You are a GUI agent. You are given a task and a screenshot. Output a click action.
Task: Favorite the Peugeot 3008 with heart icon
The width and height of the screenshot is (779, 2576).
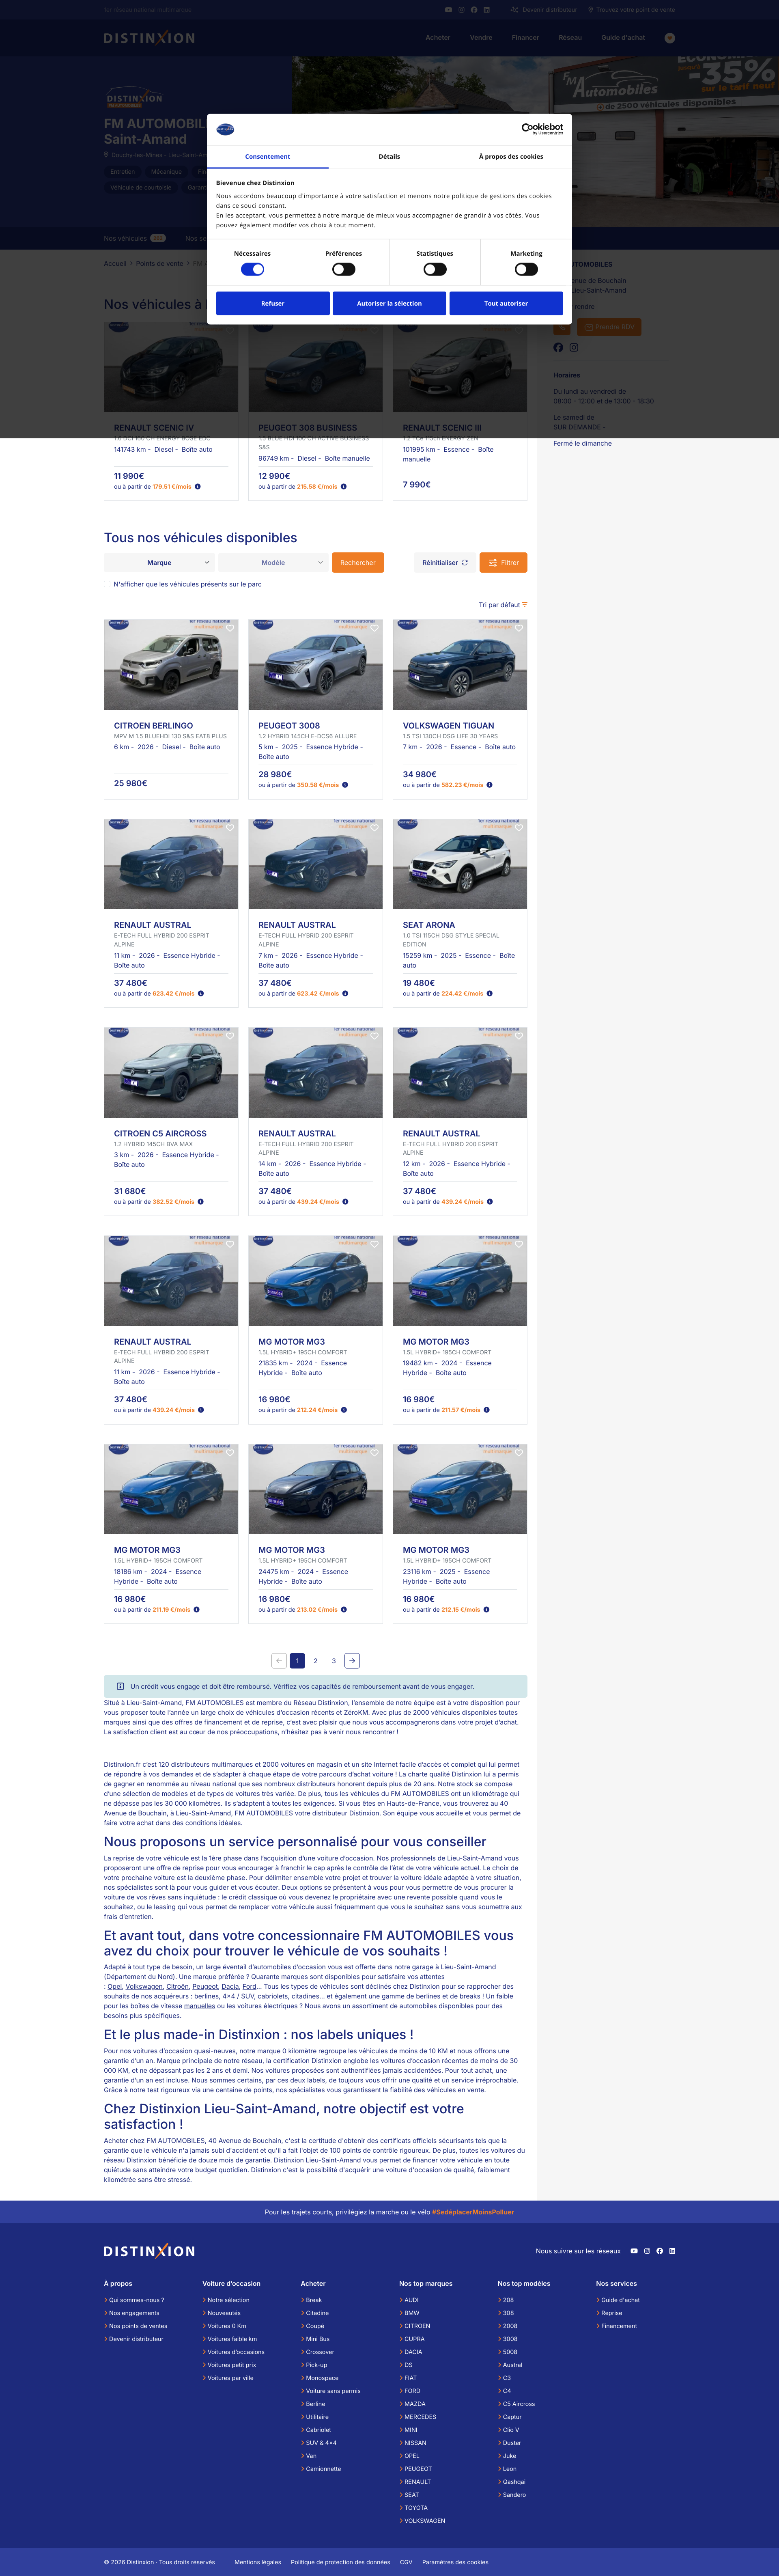(375, 628)
